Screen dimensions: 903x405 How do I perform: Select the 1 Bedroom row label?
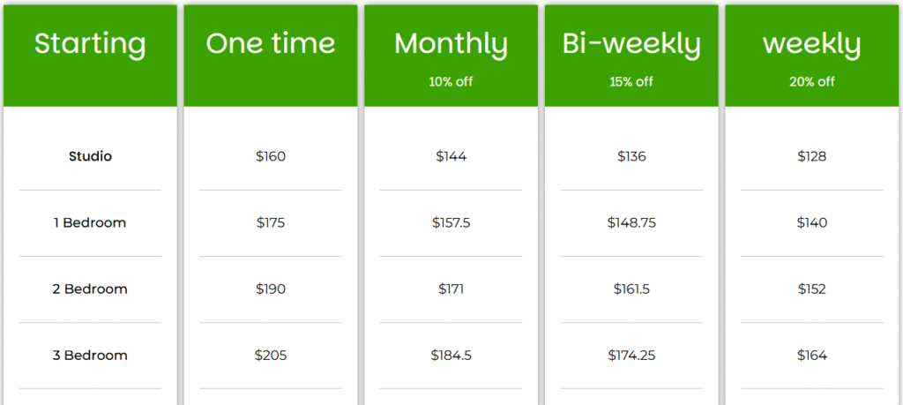(90, 222)
